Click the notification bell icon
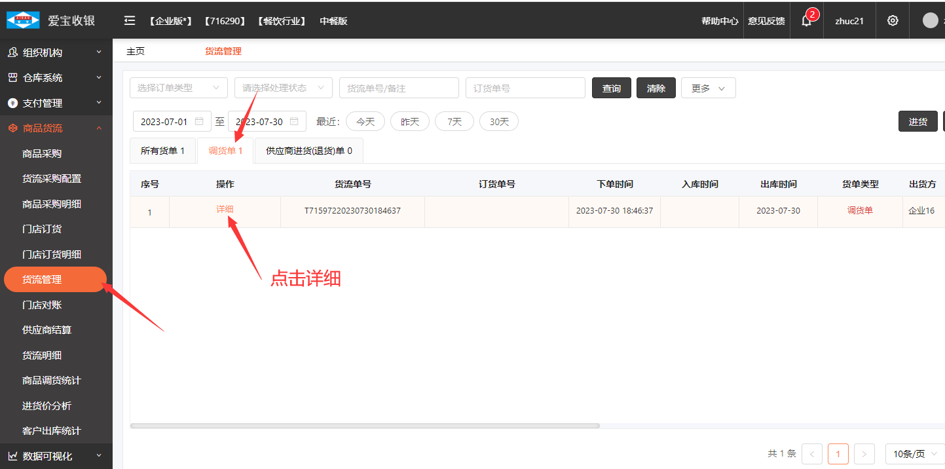 coord(806,21)
